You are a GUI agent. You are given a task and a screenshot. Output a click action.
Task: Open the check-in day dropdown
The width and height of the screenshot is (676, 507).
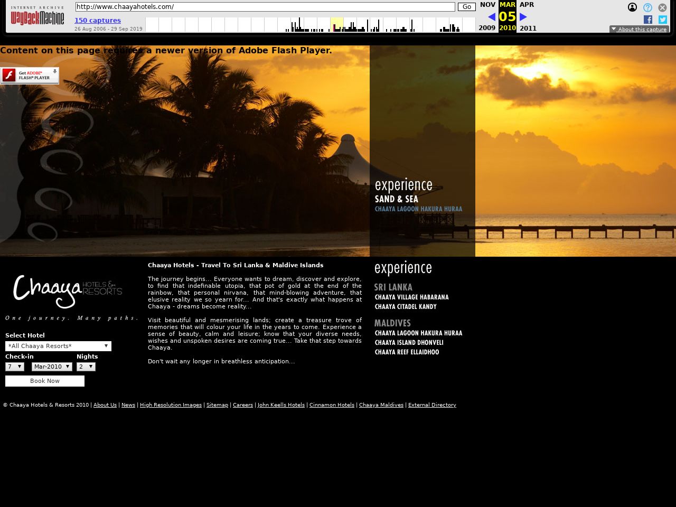pos(15,367)
